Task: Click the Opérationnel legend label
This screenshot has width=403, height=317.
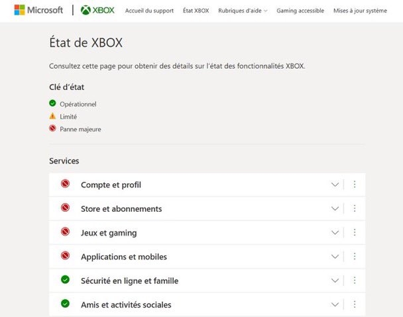Action: pyautogui.click(x=78, y=104)
